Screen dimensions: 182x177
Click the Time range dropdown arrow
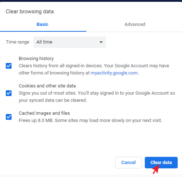click(101, 42)
